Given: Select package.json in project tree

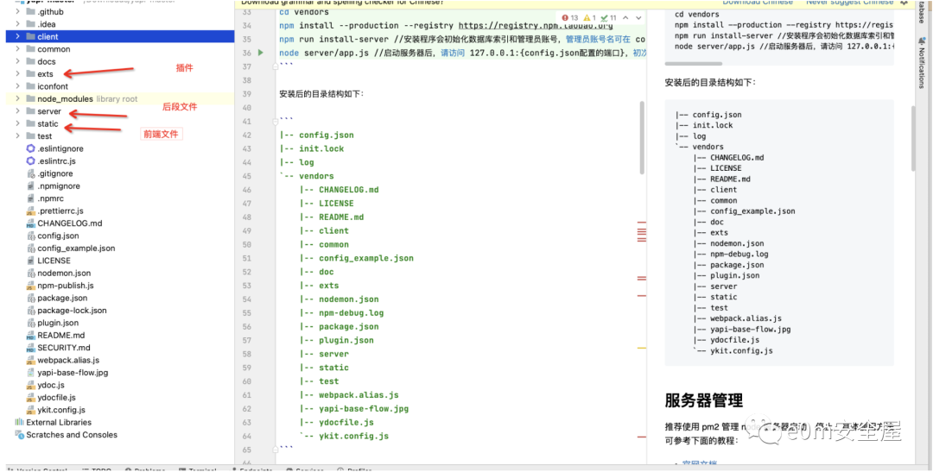Looking at the screenshot, I should coord(62,298).
